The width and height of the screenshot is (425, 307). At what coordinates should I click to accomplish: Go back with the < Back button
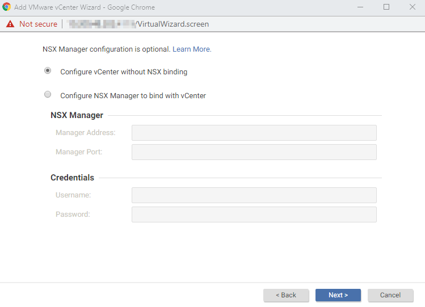[x=286, y=295]
